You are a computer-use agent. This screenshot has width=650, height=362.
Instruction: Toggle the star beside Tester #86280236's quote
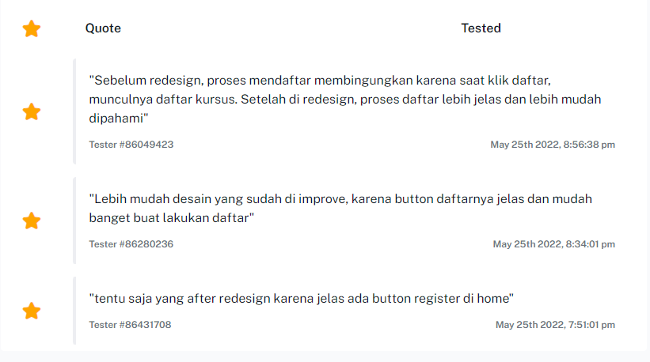(x=32, y=221)
